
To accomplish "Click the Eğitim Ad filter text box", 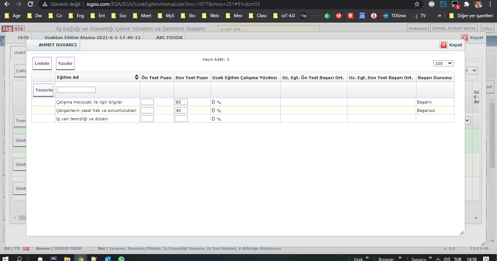I will point(76,90).
